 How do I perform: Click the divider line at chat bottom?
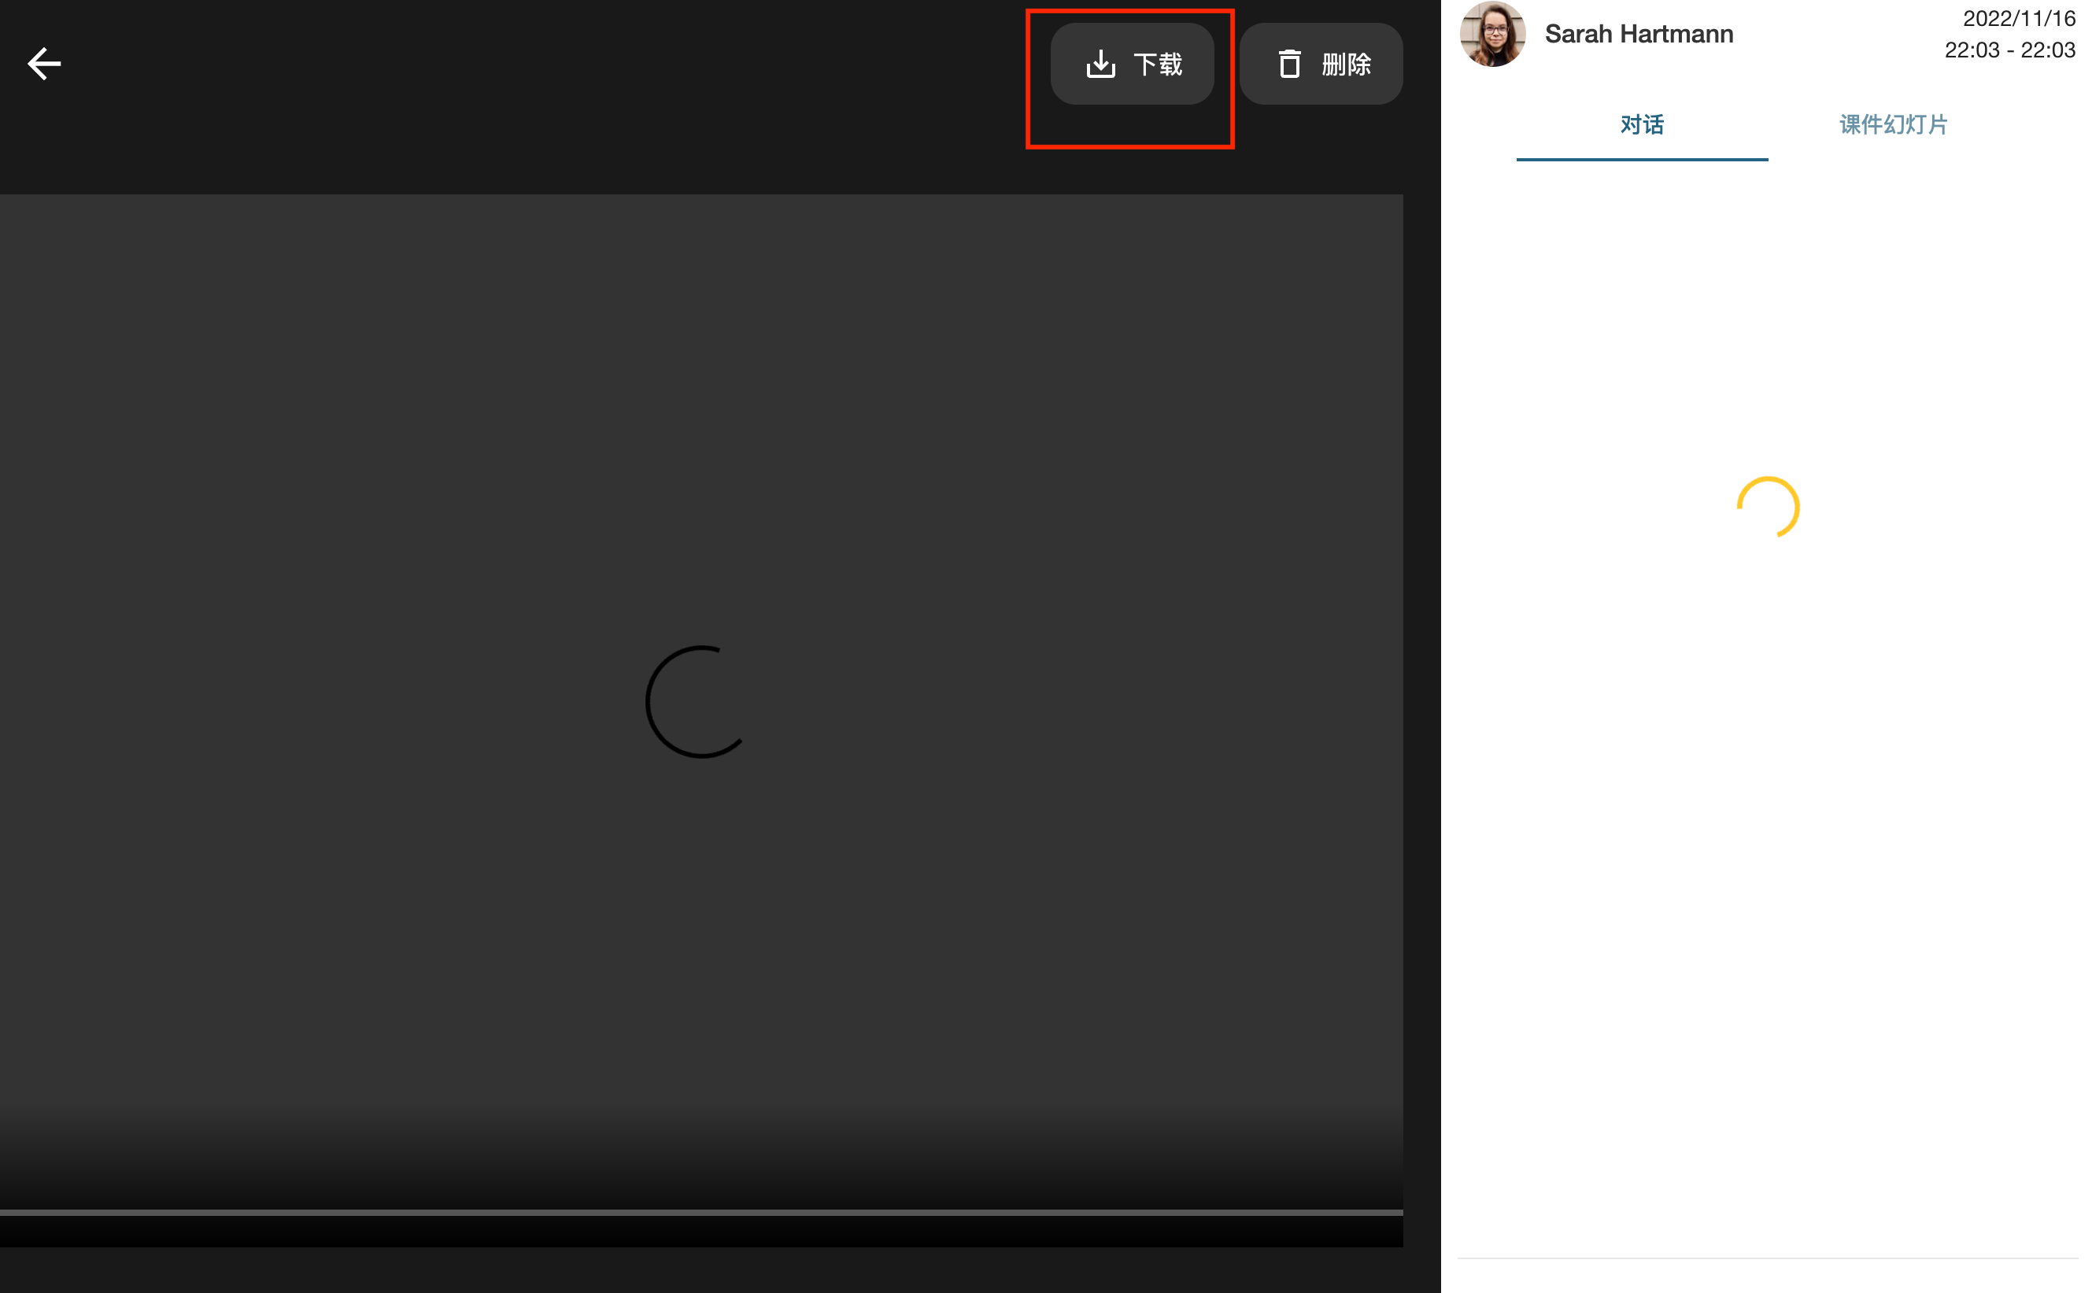tap(1767, 1258)
